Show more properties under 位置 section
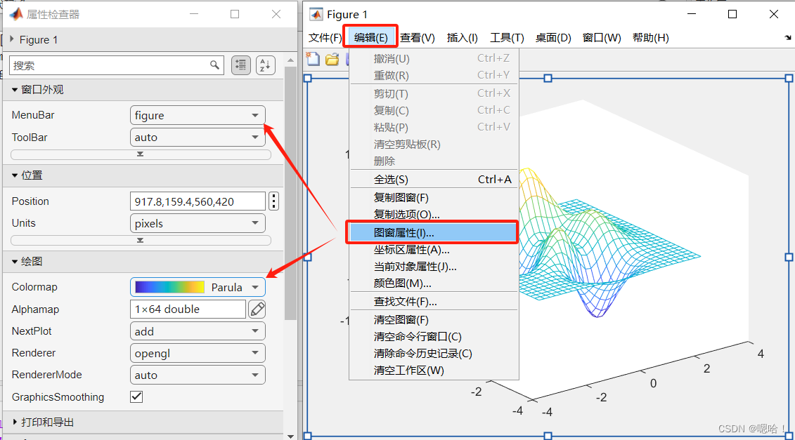The image size is (795, 440). point(141,241)
